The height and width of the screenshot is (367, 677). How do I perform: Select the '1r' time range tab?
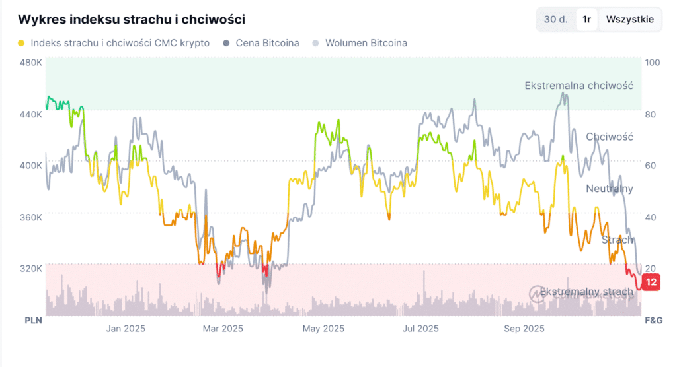click(586, 19)
